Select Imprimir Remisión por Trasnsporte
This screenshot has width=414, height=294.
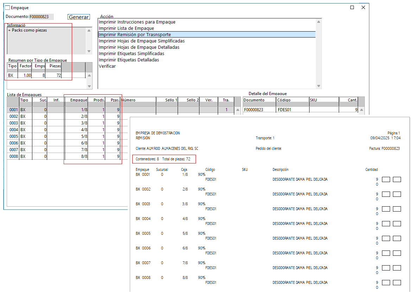pyautogui.click(x=207, y=34)
